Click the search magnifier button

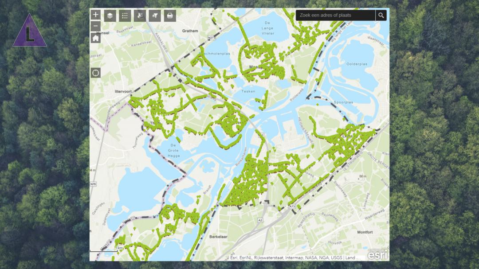[x=381, y=15]
